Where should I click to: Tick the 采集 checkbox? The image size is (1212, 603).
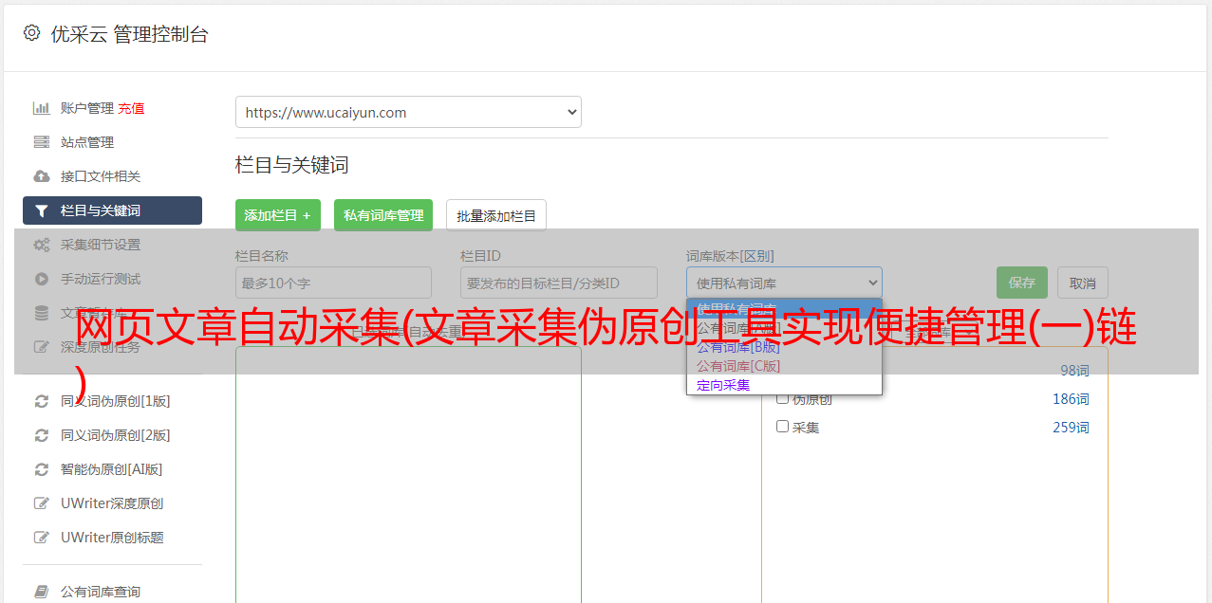(783, 427)
